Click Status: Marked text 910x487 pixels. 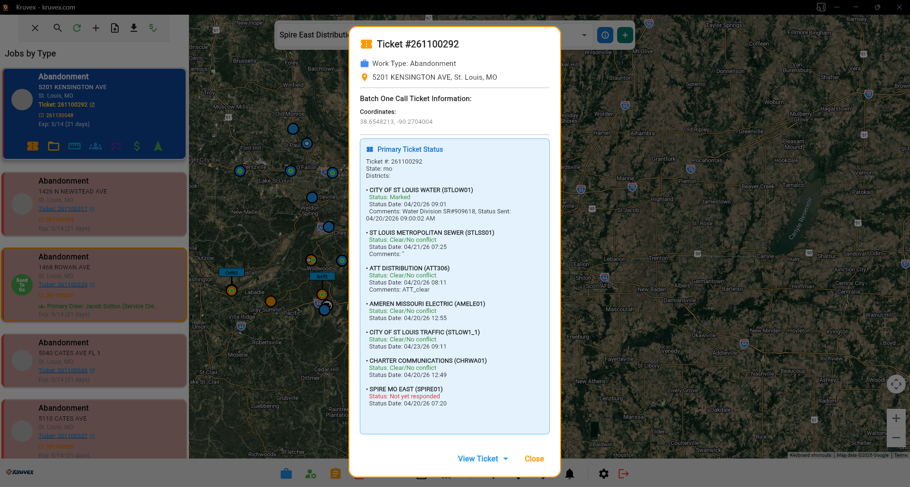coord(390,197)
